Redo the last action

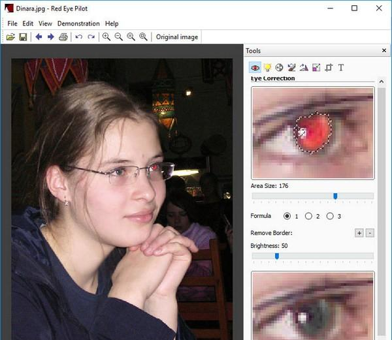(91, 37)
